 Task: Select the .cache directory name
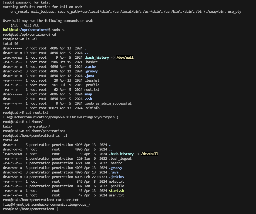[x=90, y=67]
